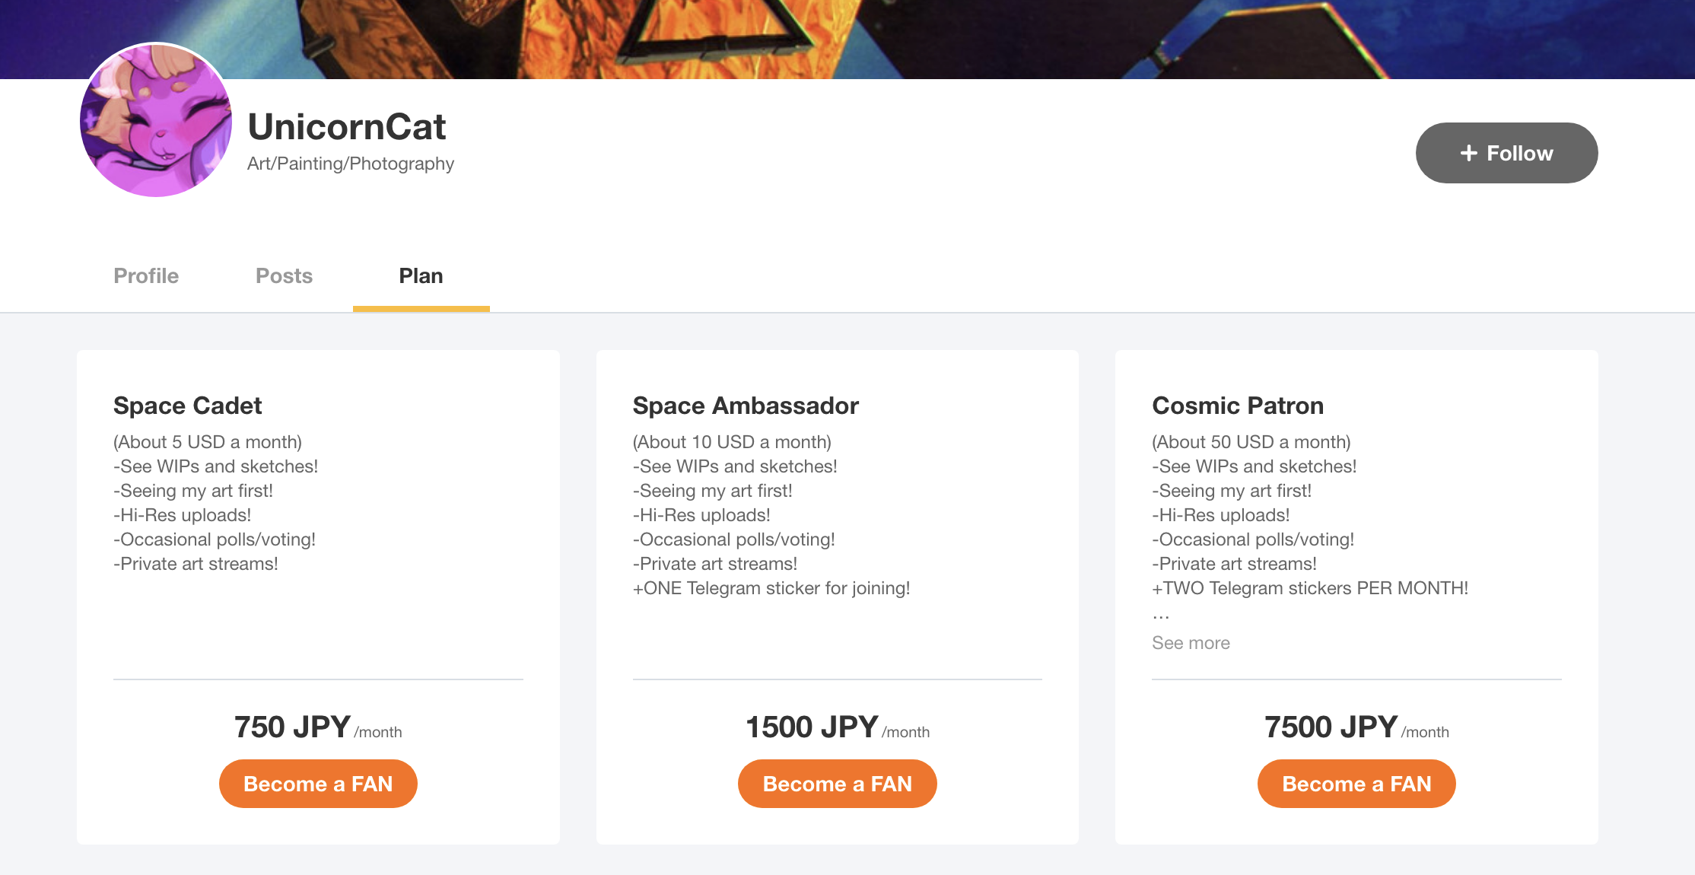The height and width of the screenshot is (875, 1695).
Task: Click the plus icon on Follow button
Action: point(1468,153)
